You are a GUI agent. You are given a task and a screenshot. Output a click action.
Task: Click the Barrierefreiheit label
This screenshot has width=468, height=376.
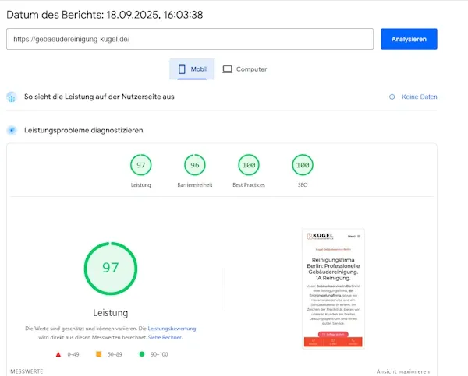[195, 185]
